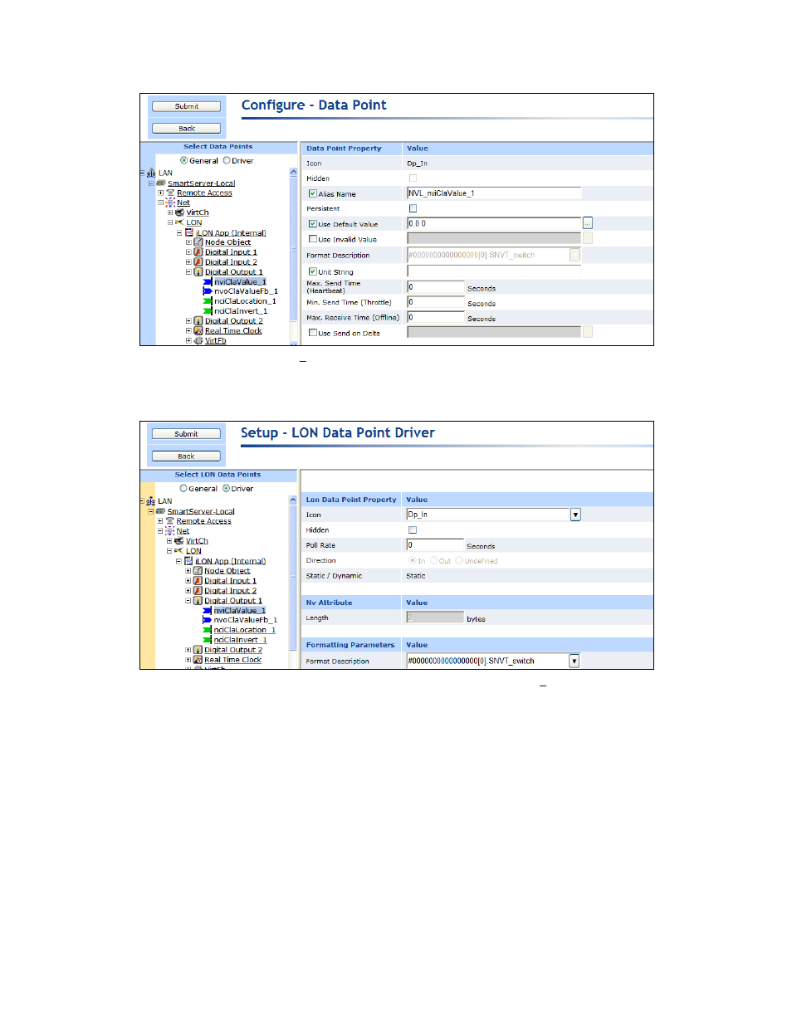Click the Node Object icon in Configure Data Point tree
The width and height of the screenshot is (792, 1025).
pos(198,242)
